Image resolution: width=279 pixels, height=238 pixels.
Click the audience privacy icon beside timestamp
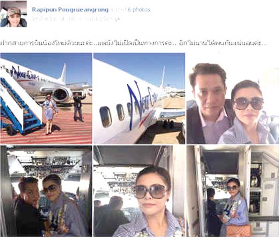click(x=117, y=19)
